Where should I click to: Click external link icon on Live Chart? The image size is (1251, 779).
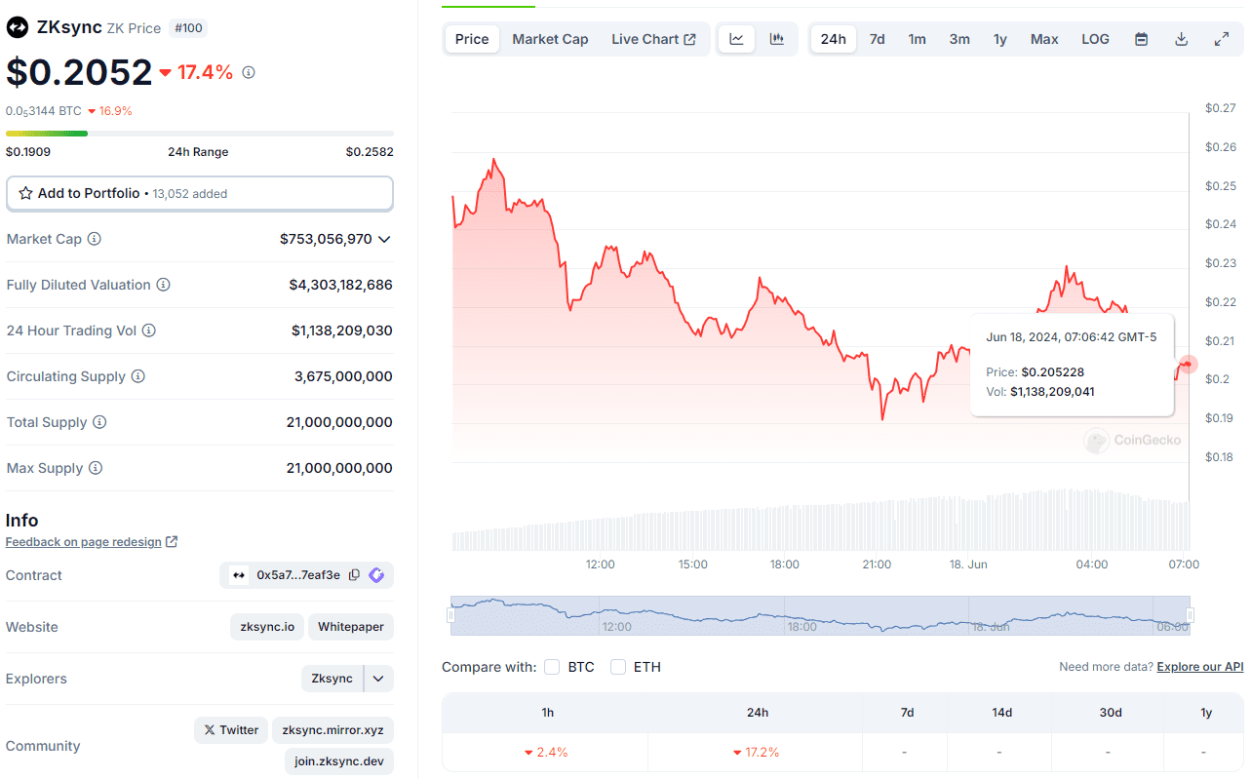690,39
